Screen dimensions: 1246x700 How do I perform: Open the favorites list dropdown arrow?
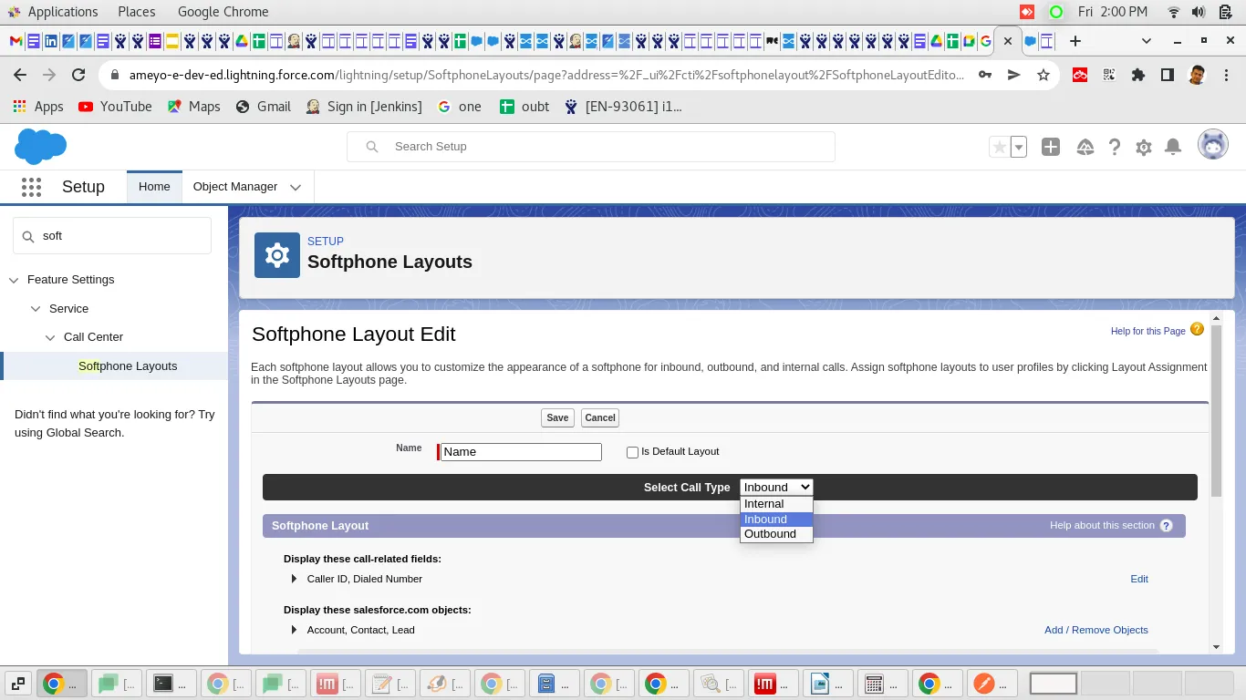point(1019,147)
